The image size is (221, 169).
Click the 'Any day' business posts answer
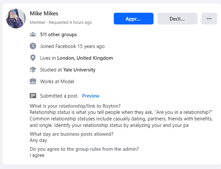click(38, 140)
